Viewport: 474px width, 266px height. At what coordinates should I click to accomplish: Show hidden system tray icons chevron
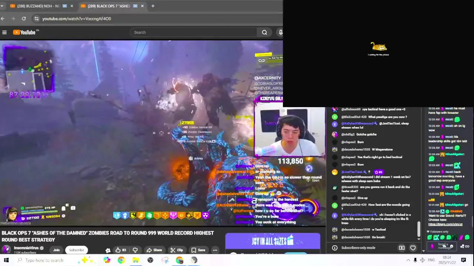click(408, 260)
